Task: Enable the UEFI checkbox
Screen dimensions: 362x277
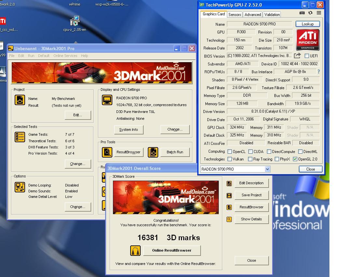Action: click(x=307, y=56)
